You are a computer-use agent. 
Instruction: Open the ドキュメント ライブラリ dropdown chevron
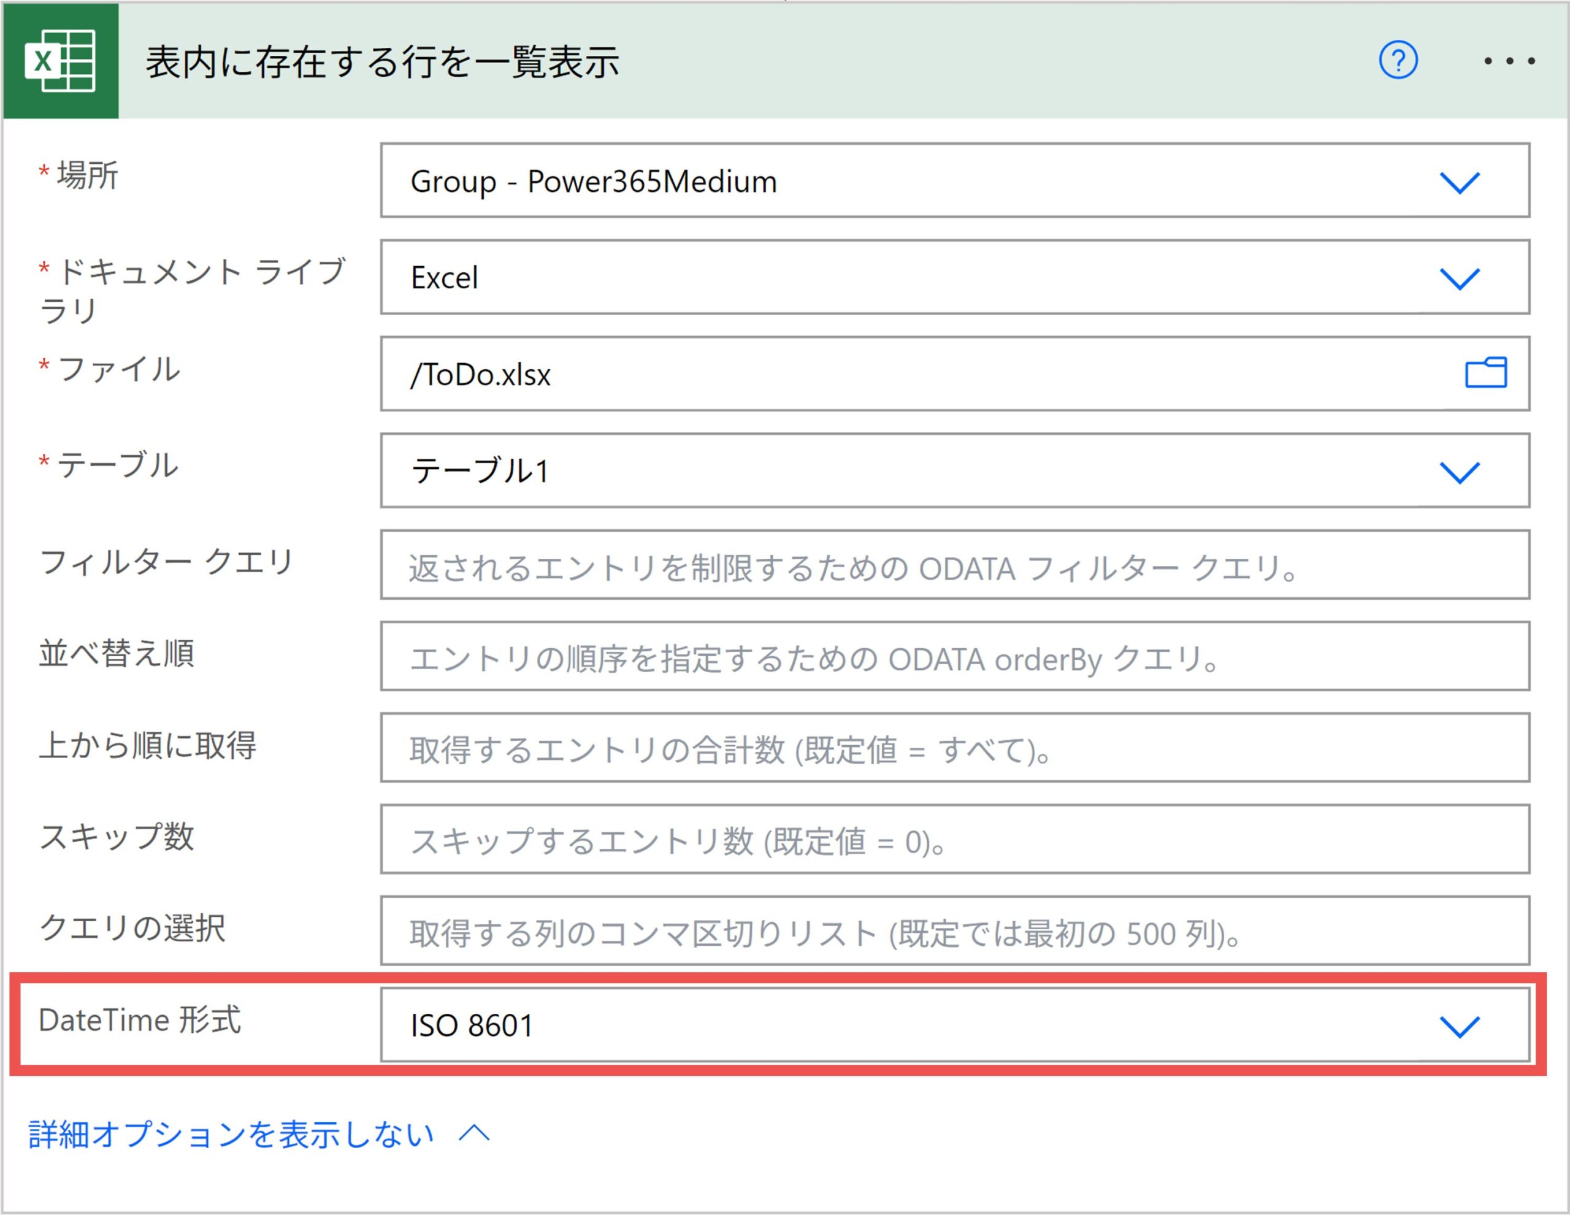(1459, 278)
